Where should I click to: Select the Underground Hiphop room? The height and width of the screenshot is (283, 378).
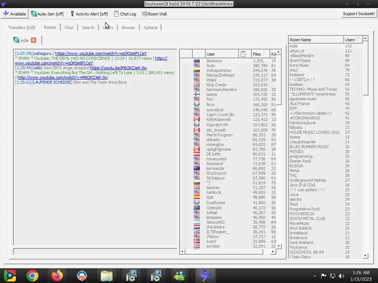tap(307, 180)
